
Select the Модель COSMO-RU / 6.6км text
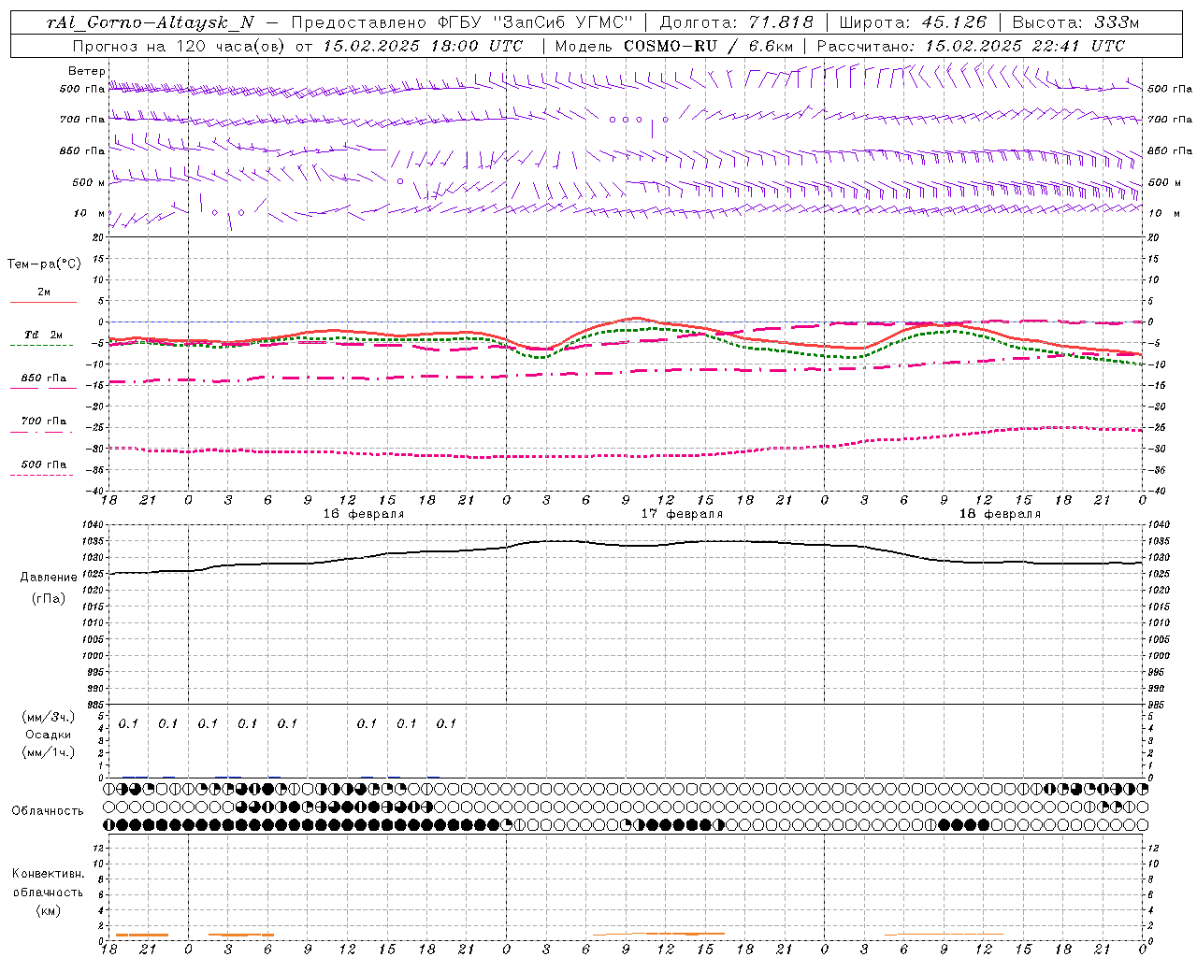tap(674, 46)
